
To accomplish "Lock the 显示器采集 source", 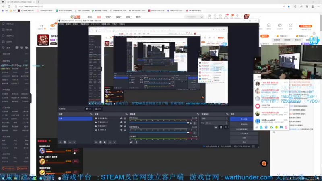I will tap(125, 130).
